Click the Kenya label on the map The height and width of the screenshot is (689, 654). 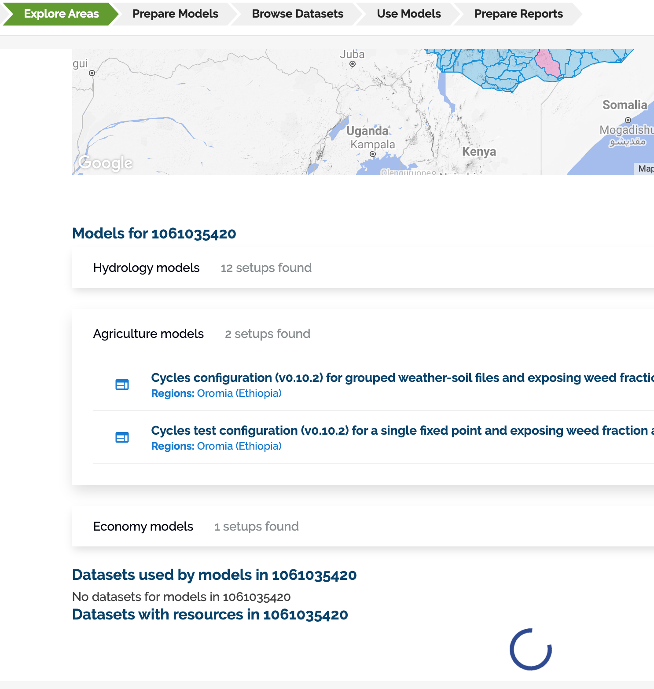click(479, 152)
